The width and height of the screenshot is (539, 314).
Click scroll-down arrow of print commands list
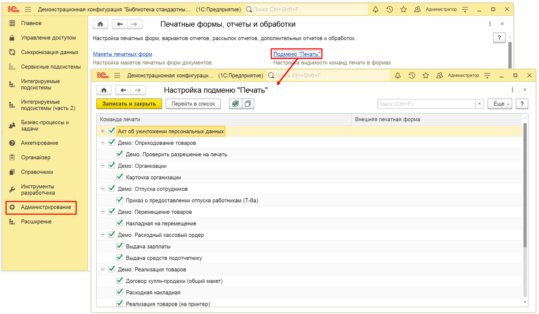pyautogui.click(x=525, y=303)
